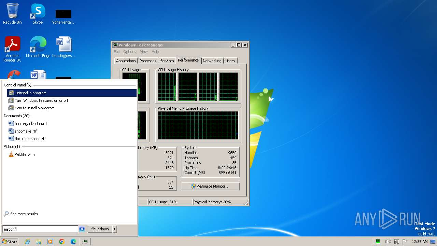Image resolution: width=437 pixels, height=246 pixels.
Task: Switch to the Users tab
Action: (230, 61)
